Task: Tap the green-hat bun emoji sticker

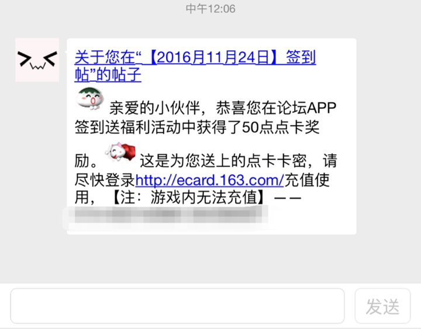Action: (90, 99)
